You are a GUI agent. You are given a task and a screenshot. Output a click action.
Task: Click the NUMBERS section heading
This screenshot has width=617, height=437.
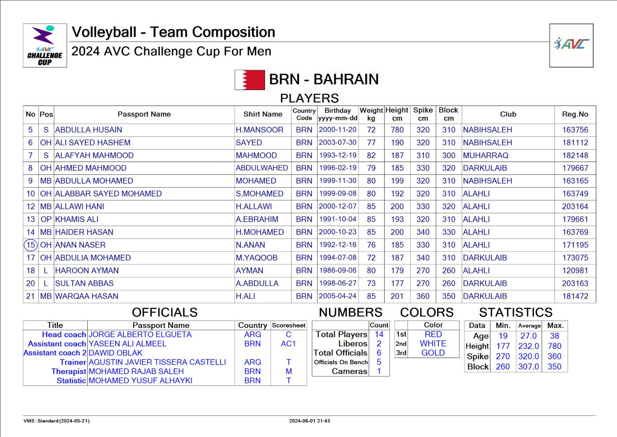[x=351, y=313]
